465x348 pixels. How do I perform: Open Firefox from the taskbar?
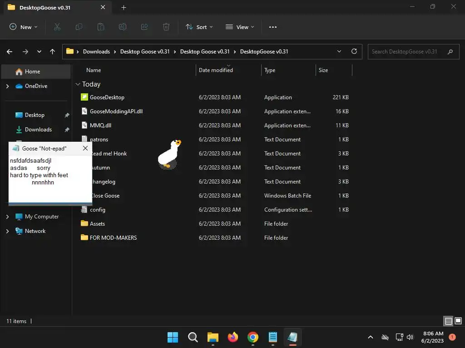233,337
